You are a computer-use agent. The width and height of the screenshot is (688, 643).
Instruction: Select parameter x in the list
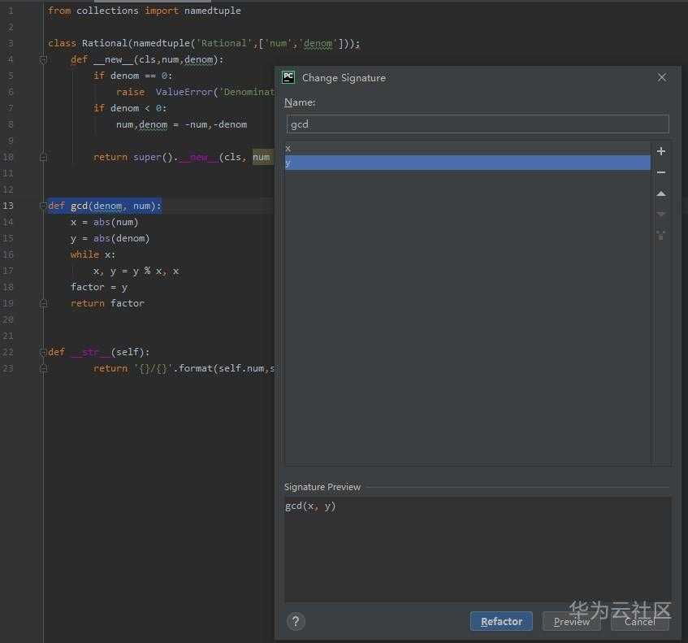[x=467, y=148]
